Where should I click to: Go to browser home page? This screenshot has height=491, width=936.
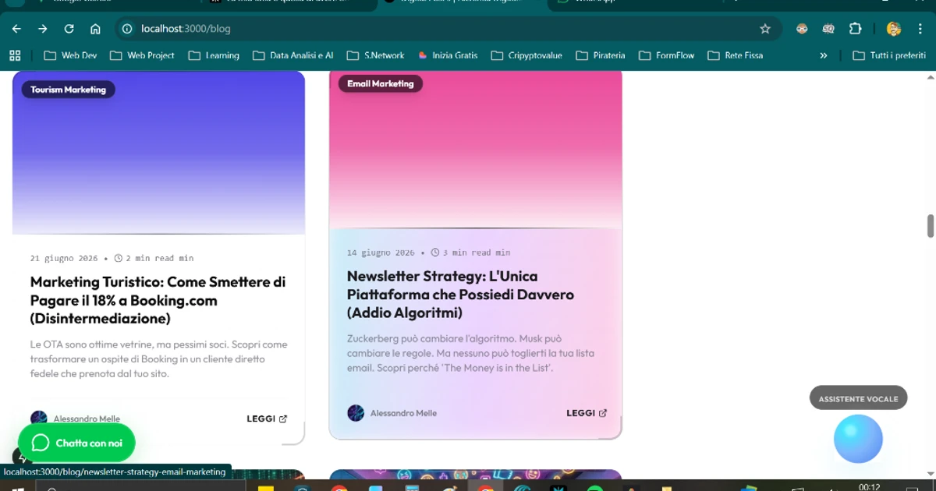pos(95,29)
